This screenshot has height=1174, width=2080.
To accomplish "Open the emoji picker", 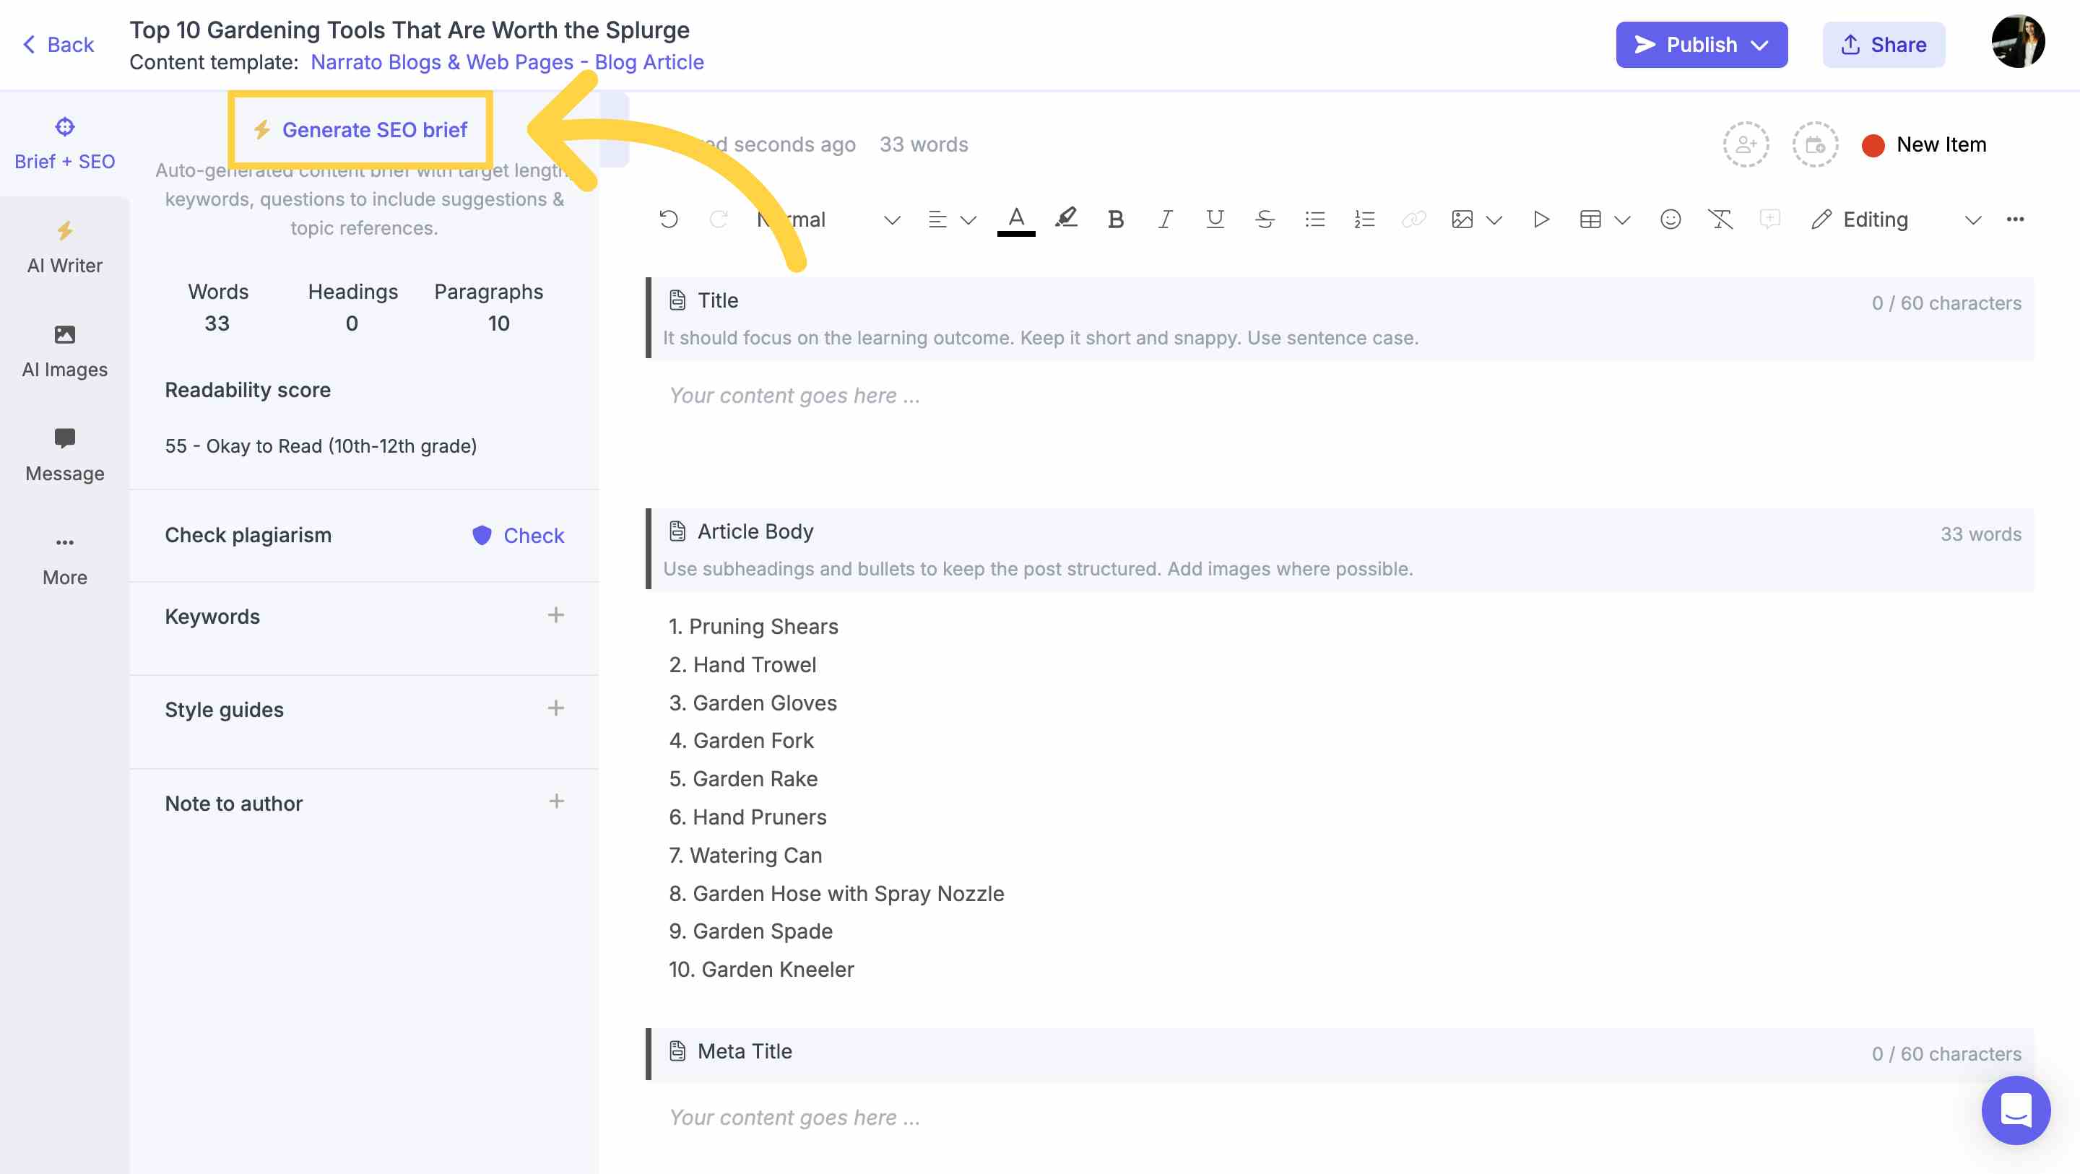I will [1670, 219].
